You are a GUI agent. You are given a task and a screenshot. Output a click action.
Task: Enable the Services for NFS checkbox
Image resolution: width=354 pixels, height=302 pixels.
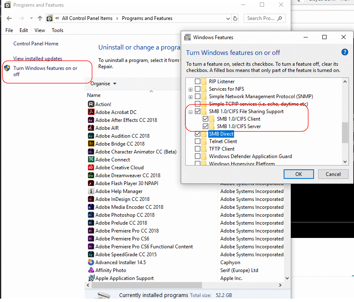tap(197, 89)
